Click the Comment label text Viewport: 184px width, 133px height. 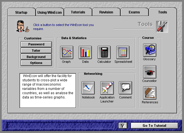pos(125,97)
